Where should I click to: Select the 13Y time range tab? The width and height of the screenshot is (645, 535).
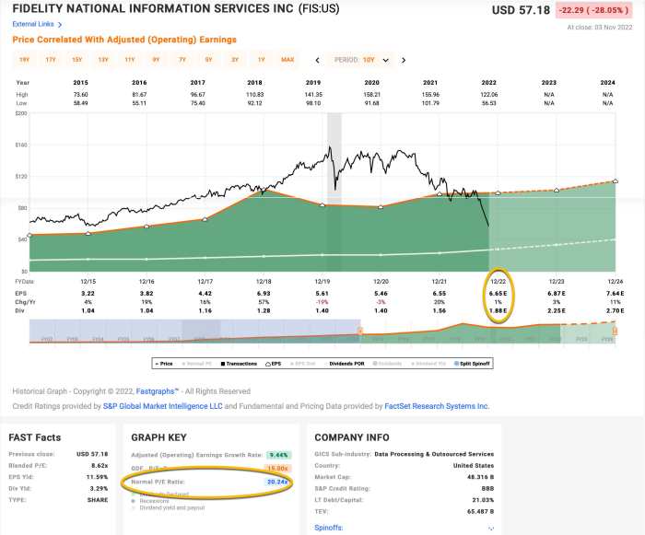[103, 60]
